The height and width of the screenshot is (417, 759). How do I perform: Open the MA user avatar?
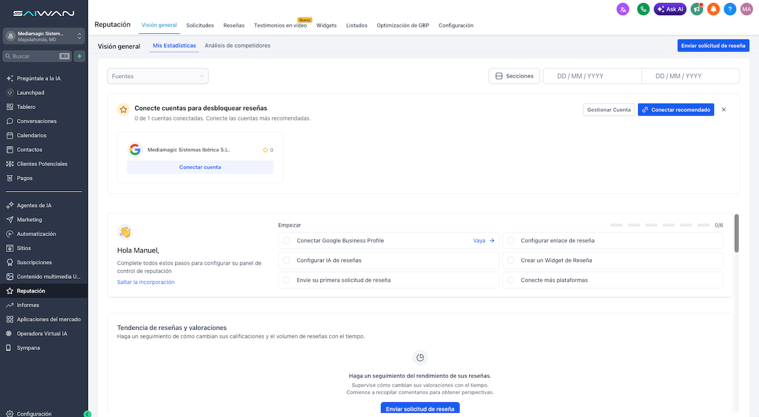click(746, 9)
